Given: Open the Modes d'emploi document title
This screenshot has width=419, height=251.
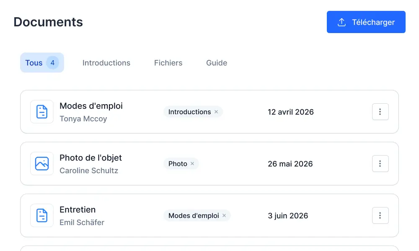Looking at the screenshot, I should (x=91, y=106).
